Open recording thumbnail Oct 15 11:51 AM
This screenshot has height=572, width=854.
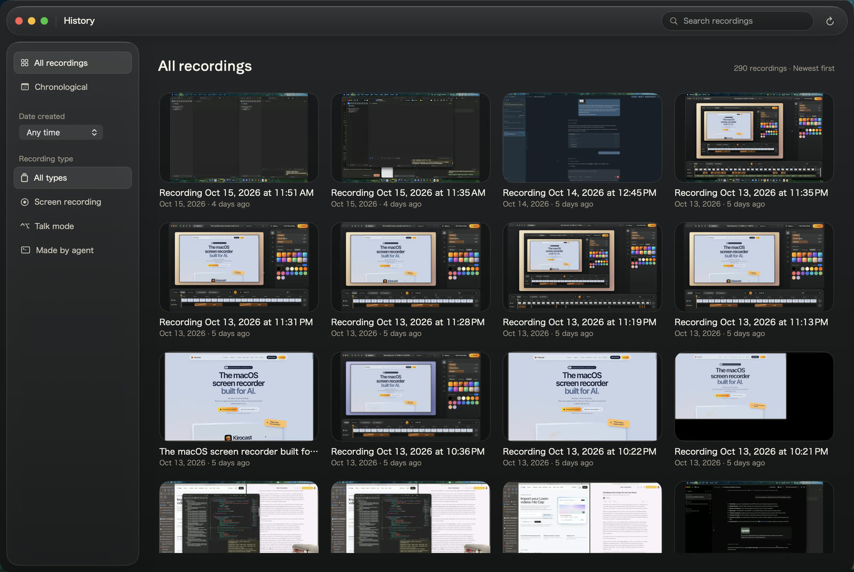[239, 138]
